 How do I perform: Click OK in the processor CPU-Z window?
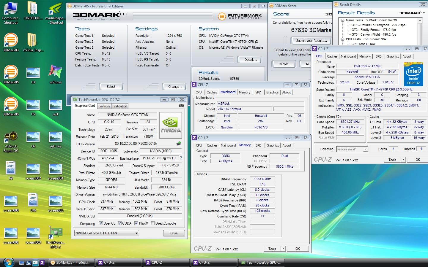pyautogui.click(x=418, y=160)
